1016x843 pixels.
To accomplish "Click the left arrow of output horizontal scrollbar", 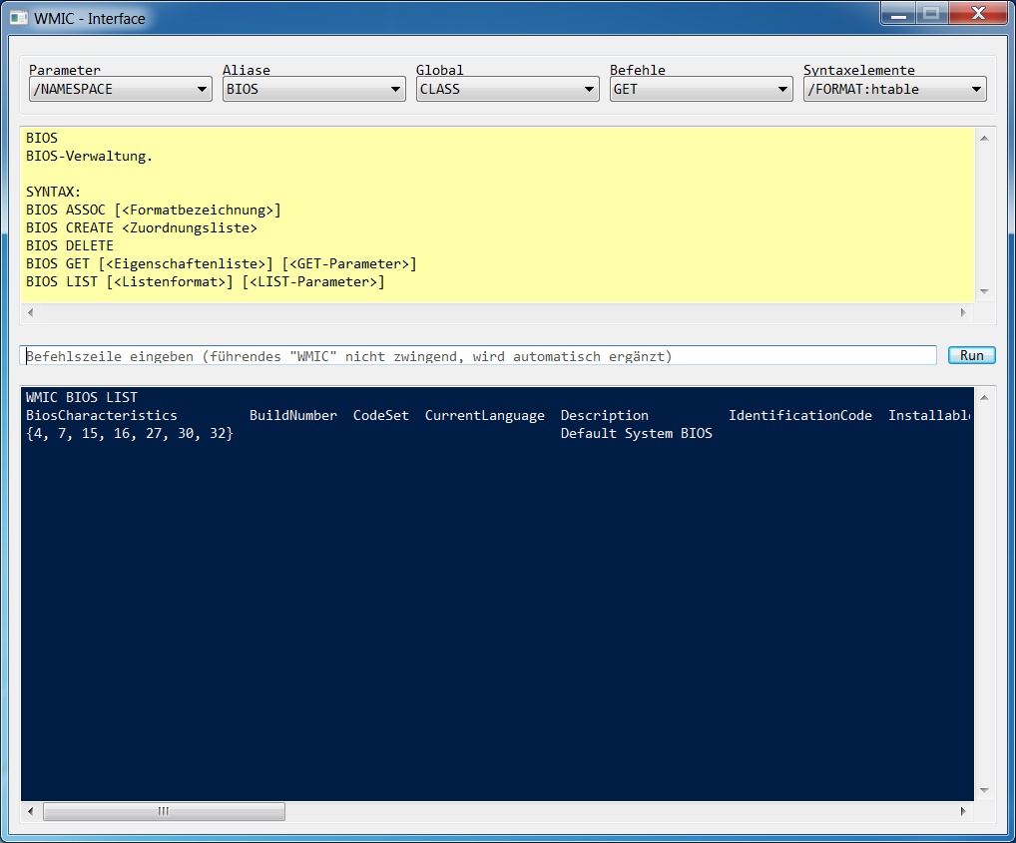I will [x=30, y=812].
